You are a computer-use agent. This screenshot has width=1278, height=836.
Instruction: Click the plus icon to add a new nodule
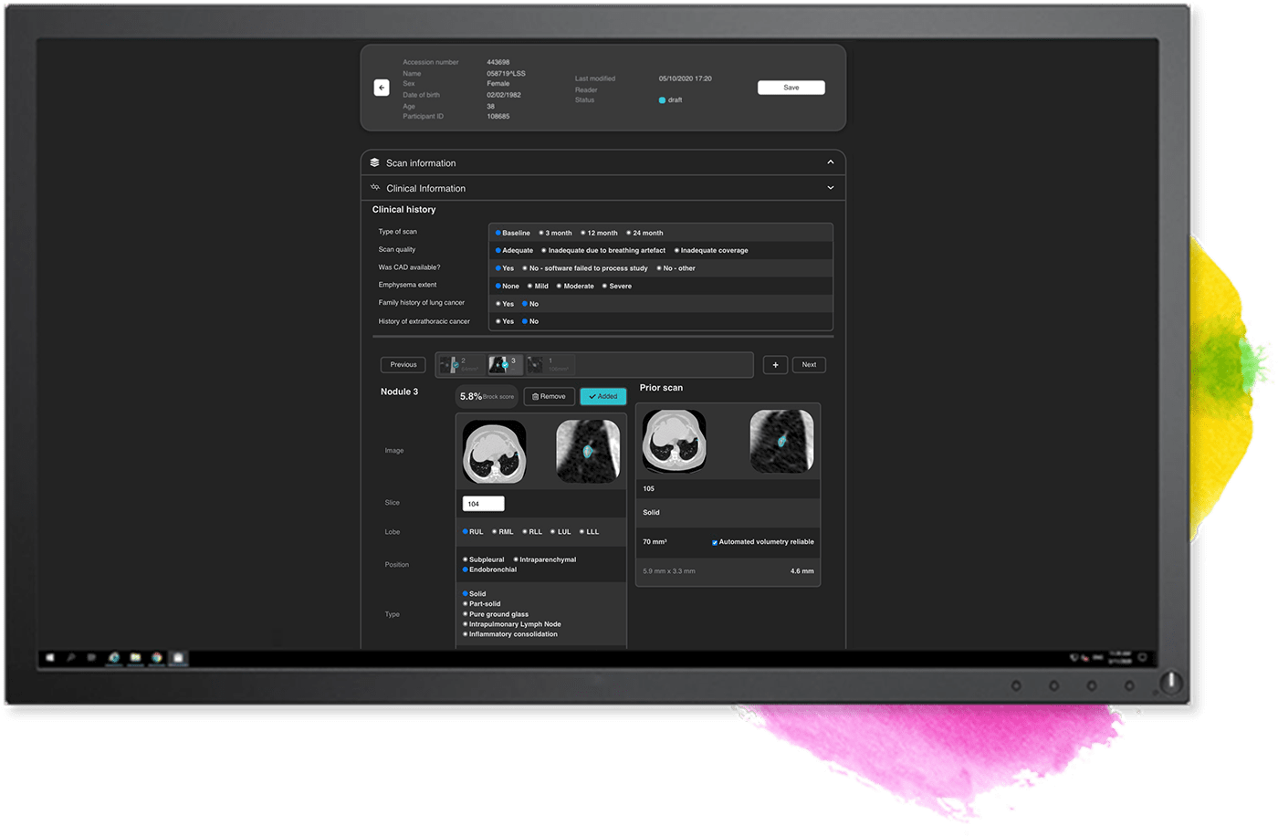(775, 364)
